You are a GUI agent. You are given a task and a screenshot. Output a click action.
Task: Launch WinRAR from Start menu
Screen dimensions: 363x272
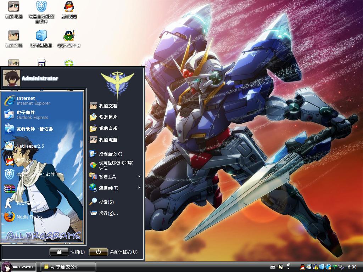[x=43, y=188]
